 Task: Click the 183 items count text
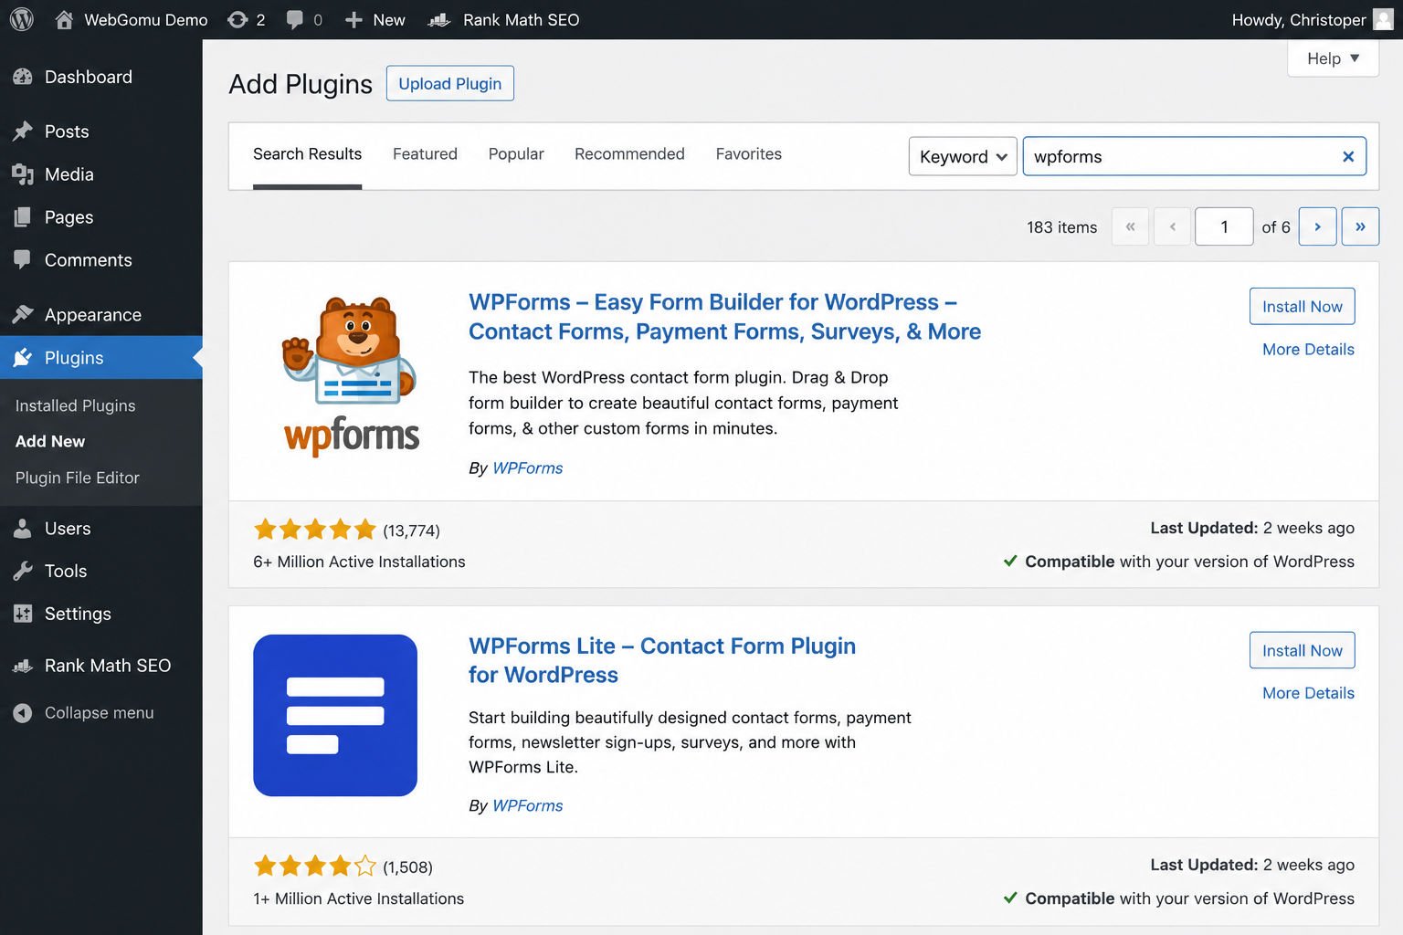[1061, 227]
